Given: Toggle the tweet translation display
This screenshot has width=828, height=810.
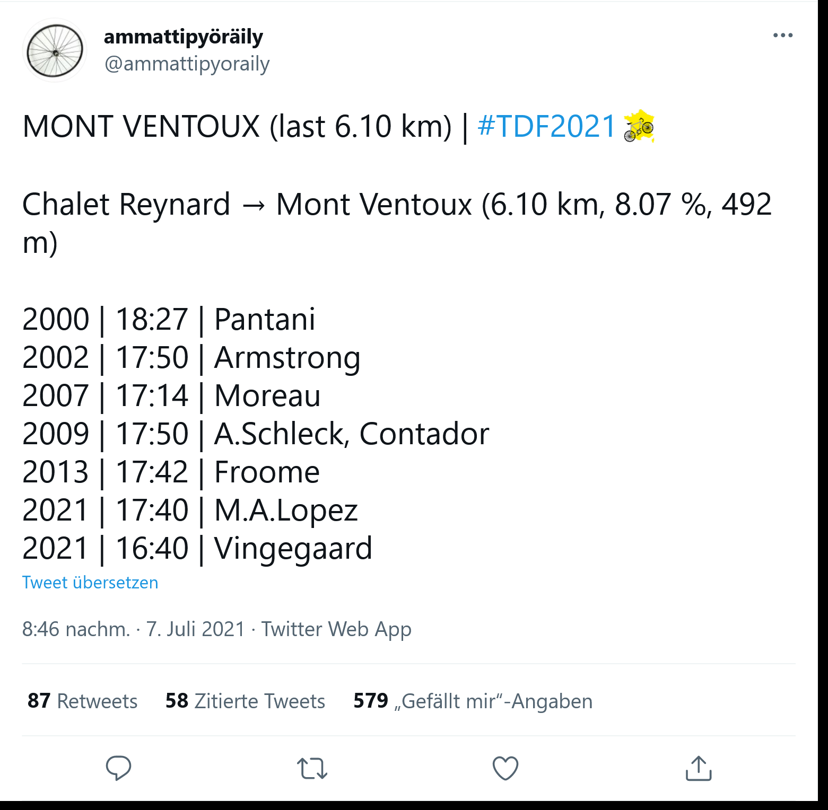Looking at the screenshot, I should click(90, 582).
